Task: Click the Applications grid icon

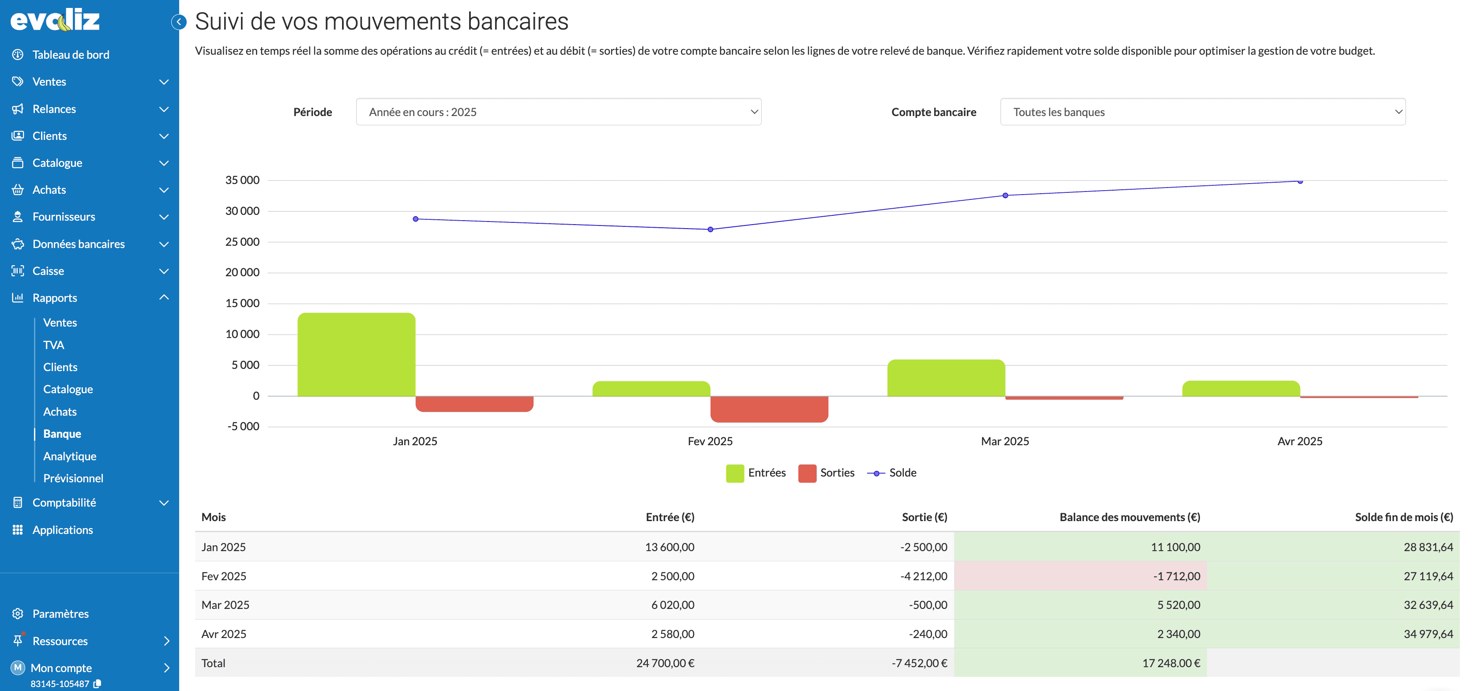Action: pyautogui.click(x=18, y=530)
